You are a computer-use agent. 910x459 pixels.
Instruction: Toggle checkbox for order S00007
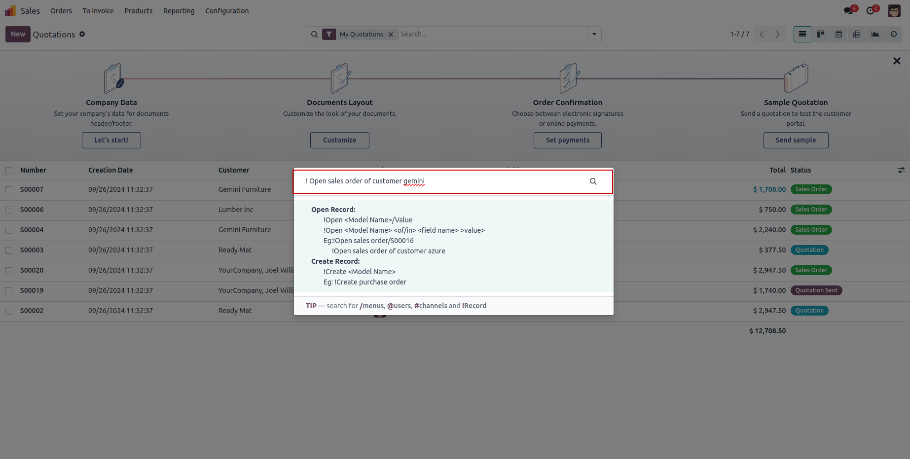point(9,189)
